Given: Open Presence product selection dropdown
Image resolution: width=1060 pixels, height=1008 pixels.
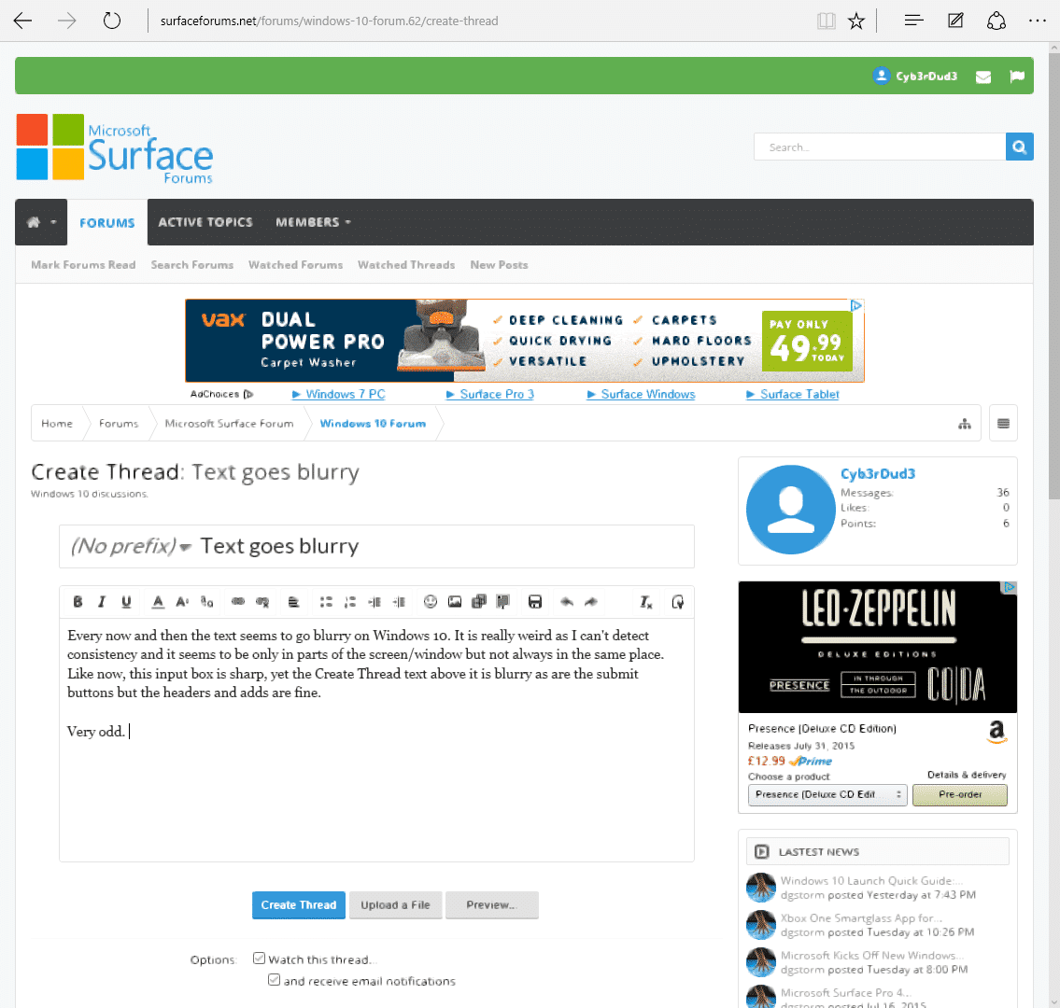Looking at the screenshot, I should point(827,794).
